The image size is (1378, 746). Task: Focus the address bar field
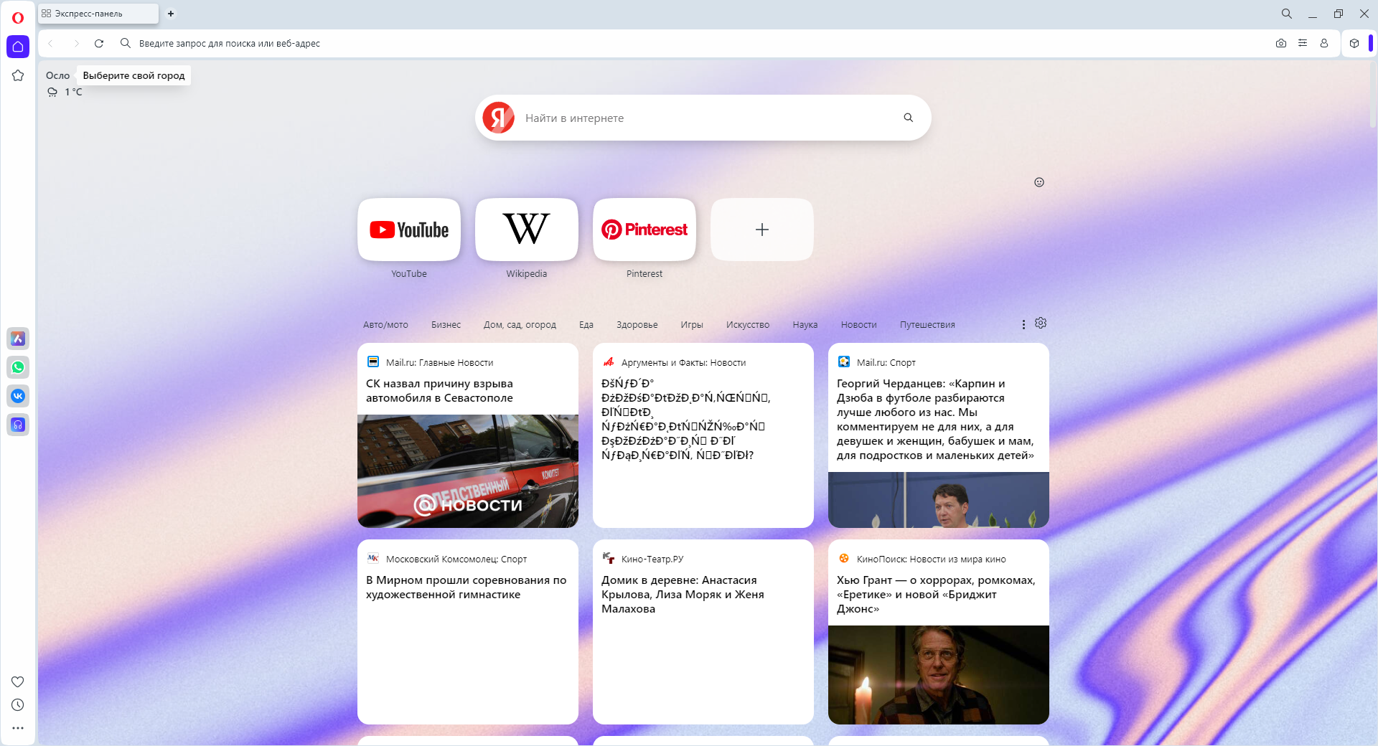click(689, 43)
